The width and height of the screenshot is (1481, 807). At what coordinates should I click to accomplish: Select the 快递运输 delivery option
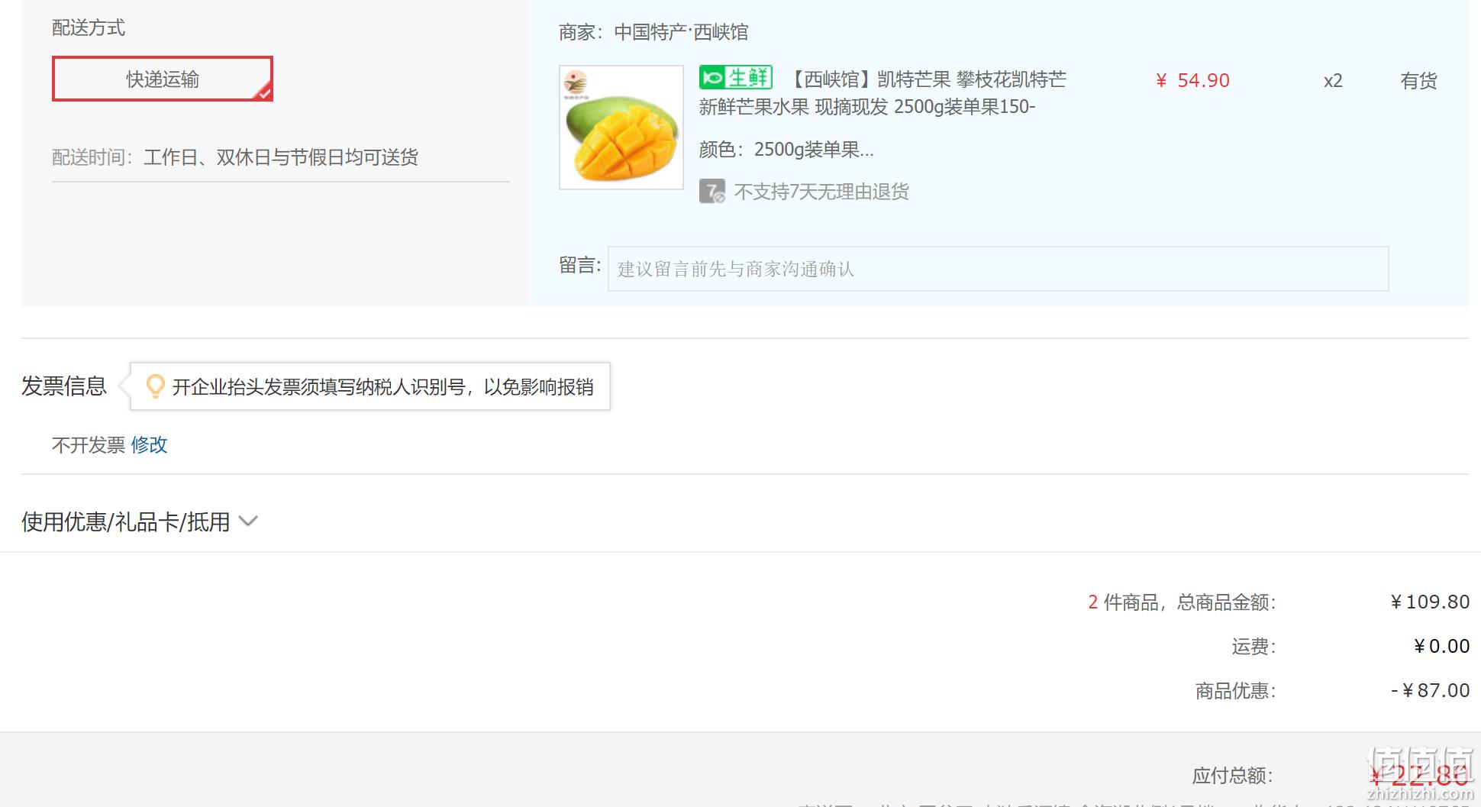coord(163,79)
